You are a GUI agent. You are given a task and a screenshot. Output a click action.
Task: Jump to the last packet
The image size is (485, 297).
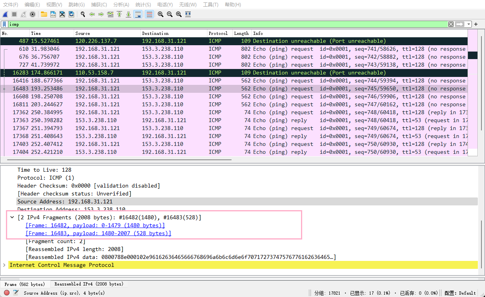tap(128, 14)
